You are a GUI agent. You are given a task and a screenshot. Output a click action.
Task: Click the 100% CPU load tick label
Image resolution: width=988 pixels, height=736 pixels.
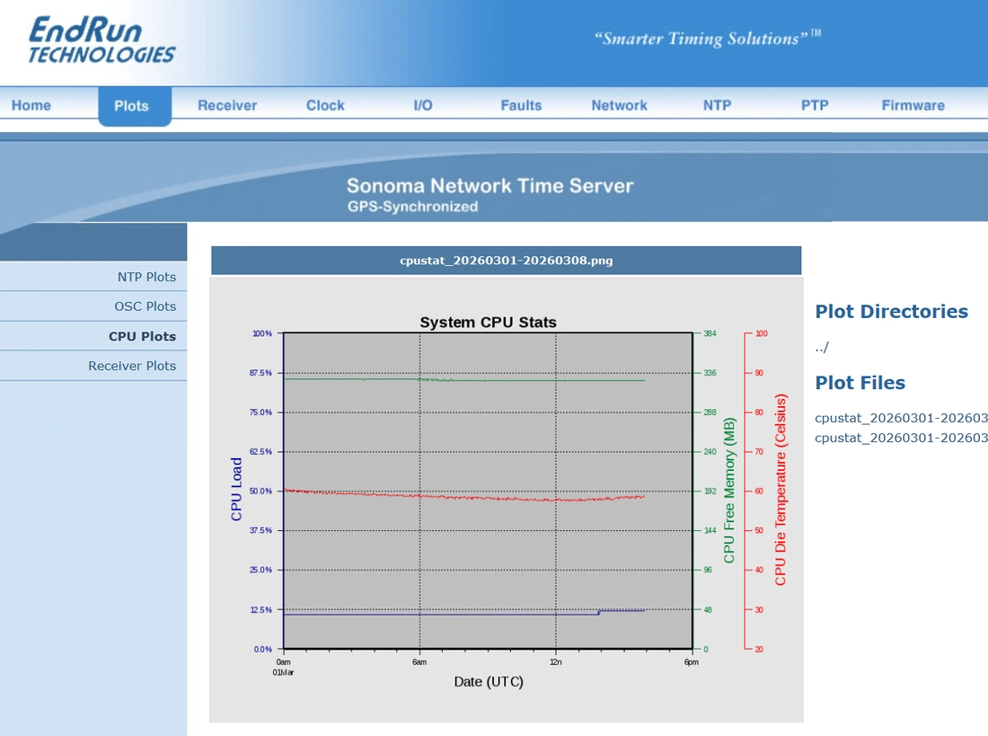262,333
